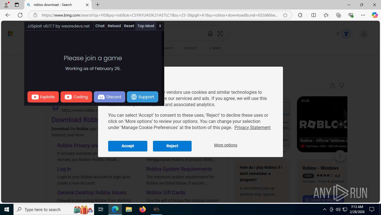Open File Explorer from the taskbar
Viewport: 381px width, 215px height.
point(129,209)
